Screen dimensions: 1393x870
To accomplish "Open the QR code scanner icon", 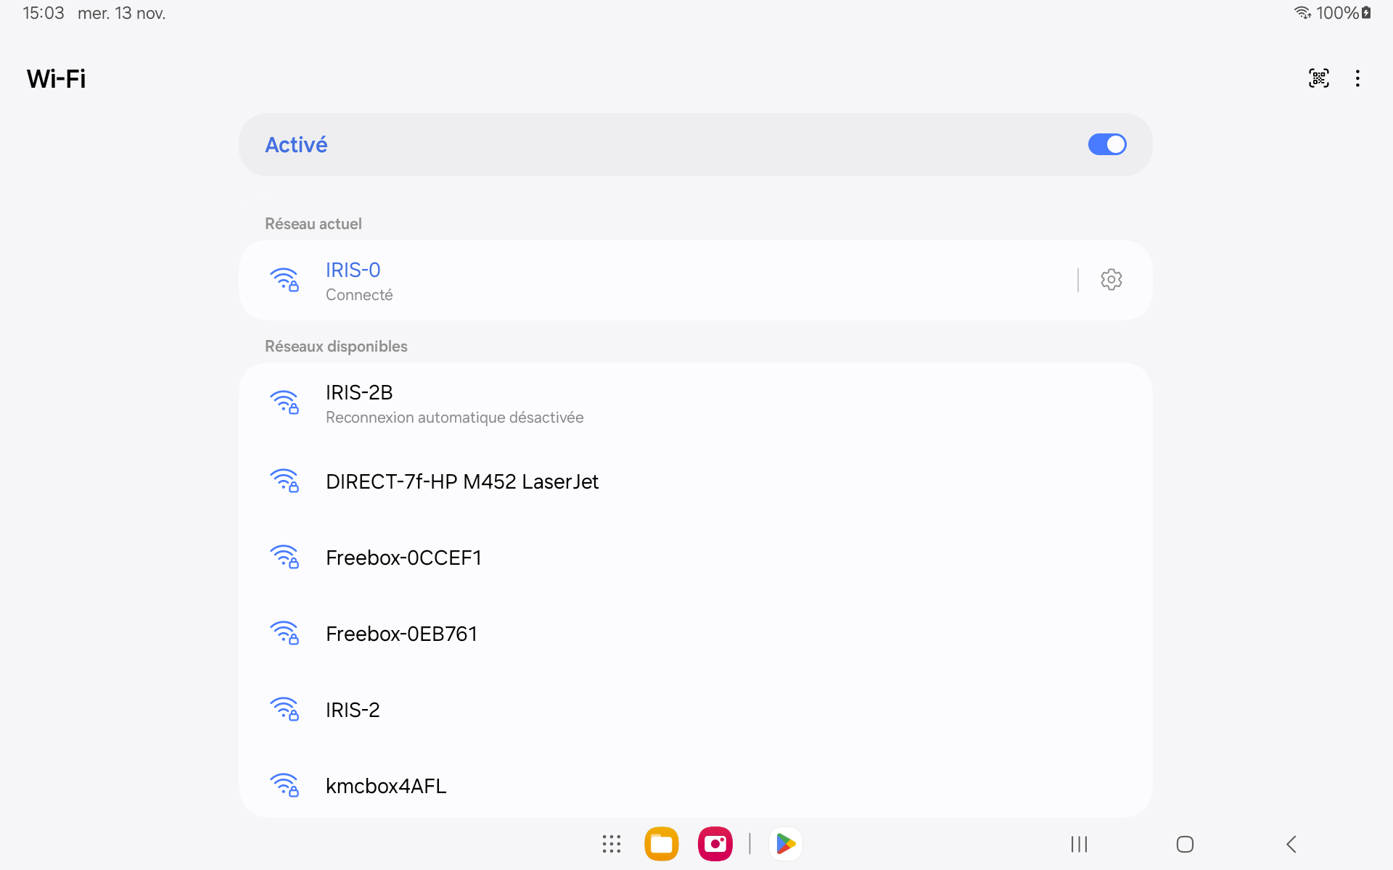I will (x=1318, y=78).
